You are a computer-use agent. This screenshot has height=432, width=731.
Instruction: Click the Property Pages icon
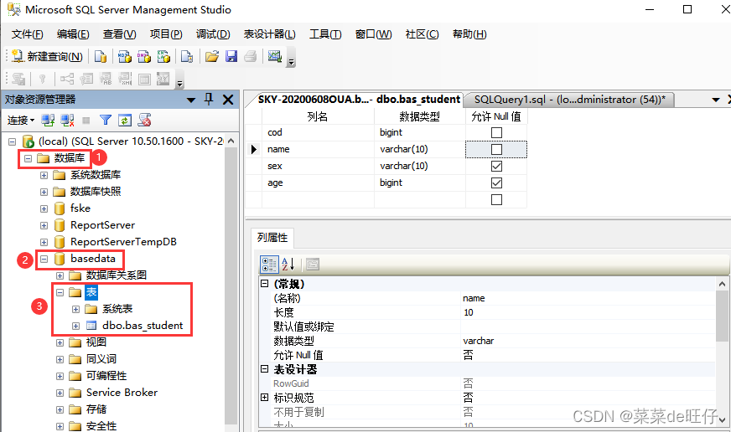click(313, 265)
